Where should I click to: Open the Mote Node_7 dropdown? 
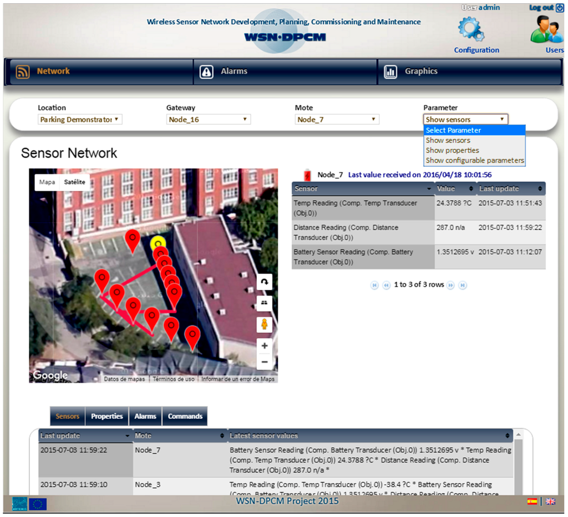point(337,120)
